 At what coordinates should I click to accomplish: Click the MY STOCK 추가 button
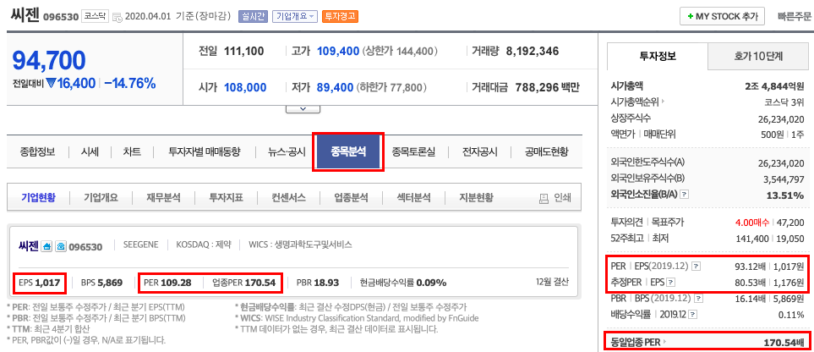click(x=722, y=16)
